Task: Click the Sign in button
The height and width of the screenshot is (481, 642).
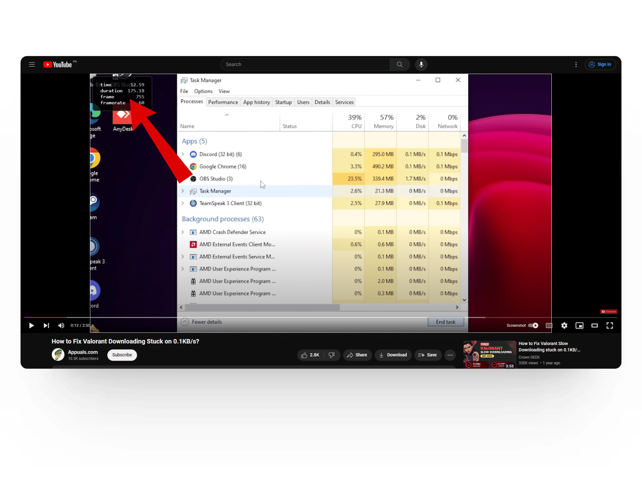Action: (x=600, y=64)
